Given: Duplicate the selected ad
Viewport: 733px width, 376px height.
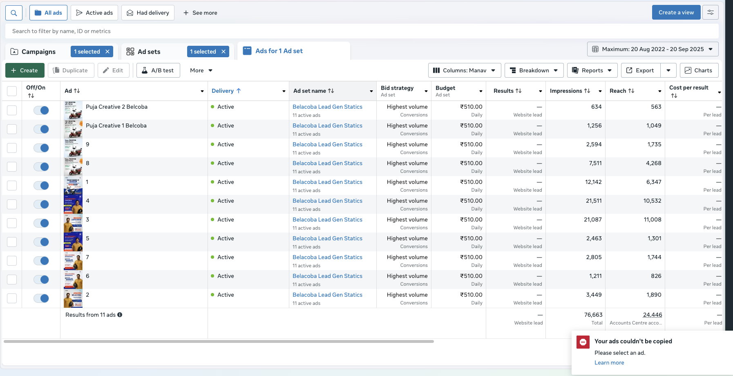Looking at the screenshot, I should tap(71, 70).
